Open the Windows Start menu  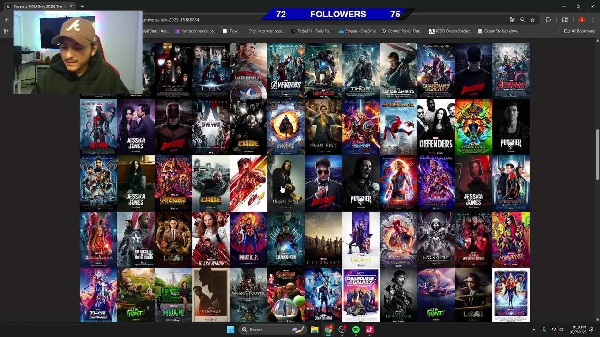pyautogui.click(x=231, y=330)
